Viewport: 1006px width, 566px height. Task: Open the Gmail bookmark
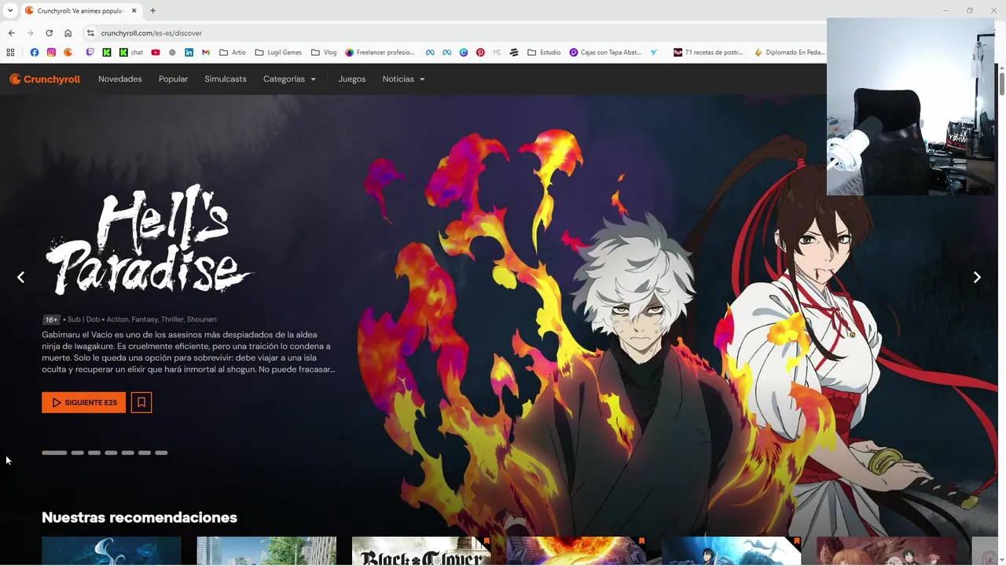coord(206,53)
